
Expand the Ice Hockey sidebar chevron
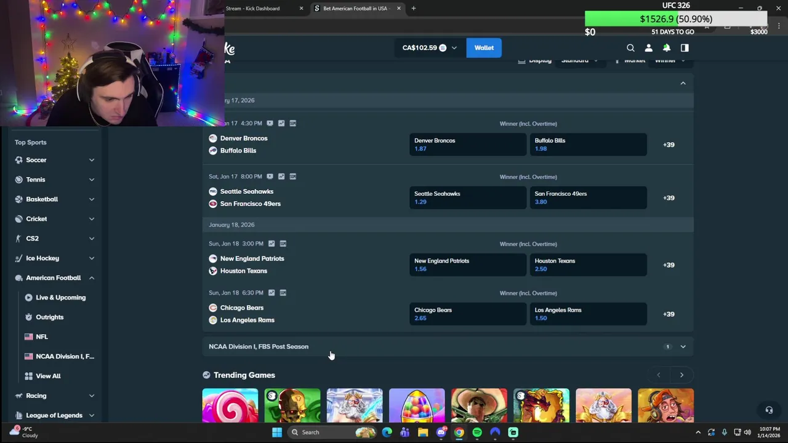[x=91, y=258]
